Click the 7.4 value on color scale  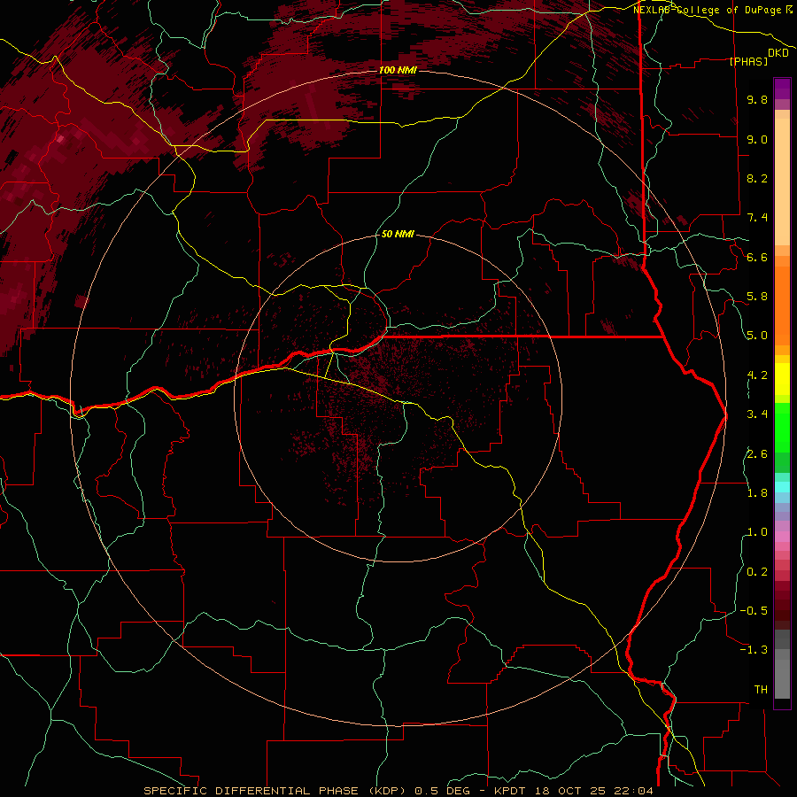click(x=757, y=218)
